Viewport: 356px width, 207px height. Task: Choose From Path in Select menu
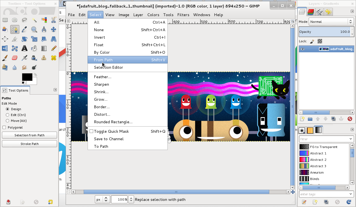pos(128,60)
